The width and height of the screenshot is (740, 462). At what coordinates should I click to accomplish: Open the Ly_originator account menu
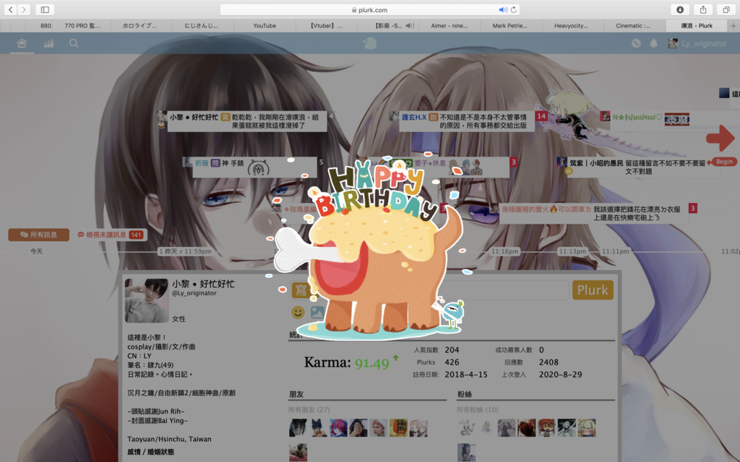[x=704, y=43]
